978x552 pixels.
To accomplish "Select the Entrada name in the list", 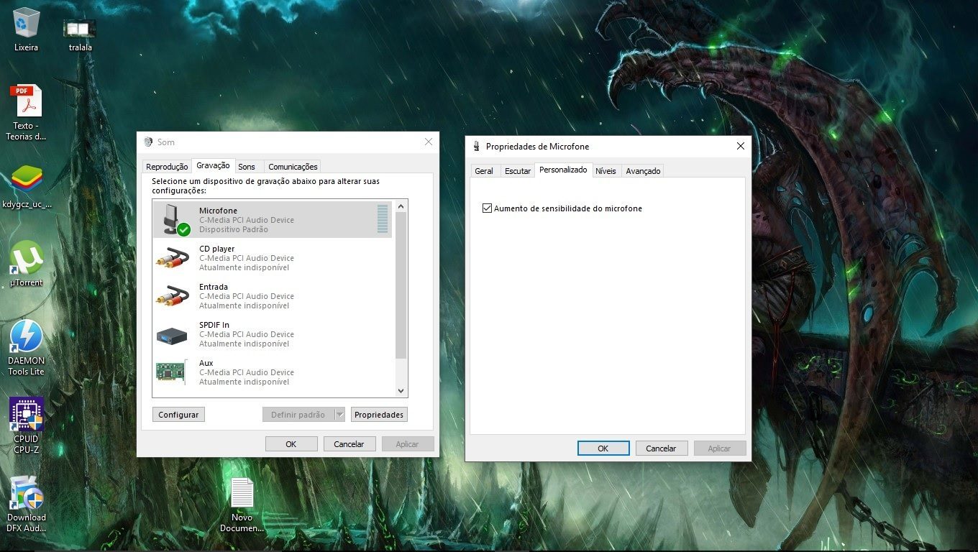I will pyautogui.click(x=214, y=287).
